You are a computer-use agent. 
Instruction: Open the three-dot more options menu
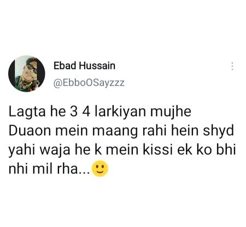232,66
